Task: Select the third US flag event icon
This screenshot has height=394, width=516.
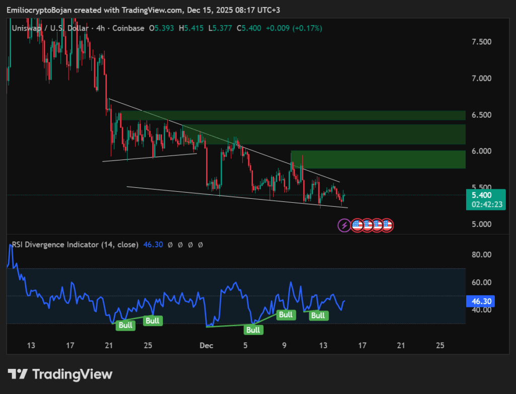Action: click(377, 225)
